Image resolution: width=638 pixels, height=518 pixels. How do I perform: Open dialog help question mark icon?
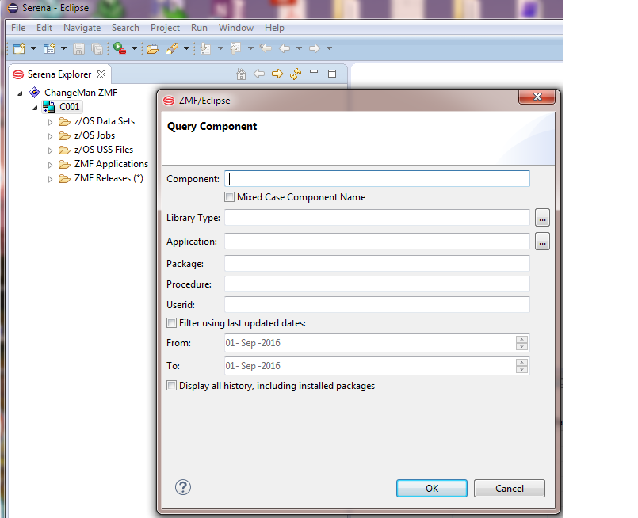[x=183, y=487]
